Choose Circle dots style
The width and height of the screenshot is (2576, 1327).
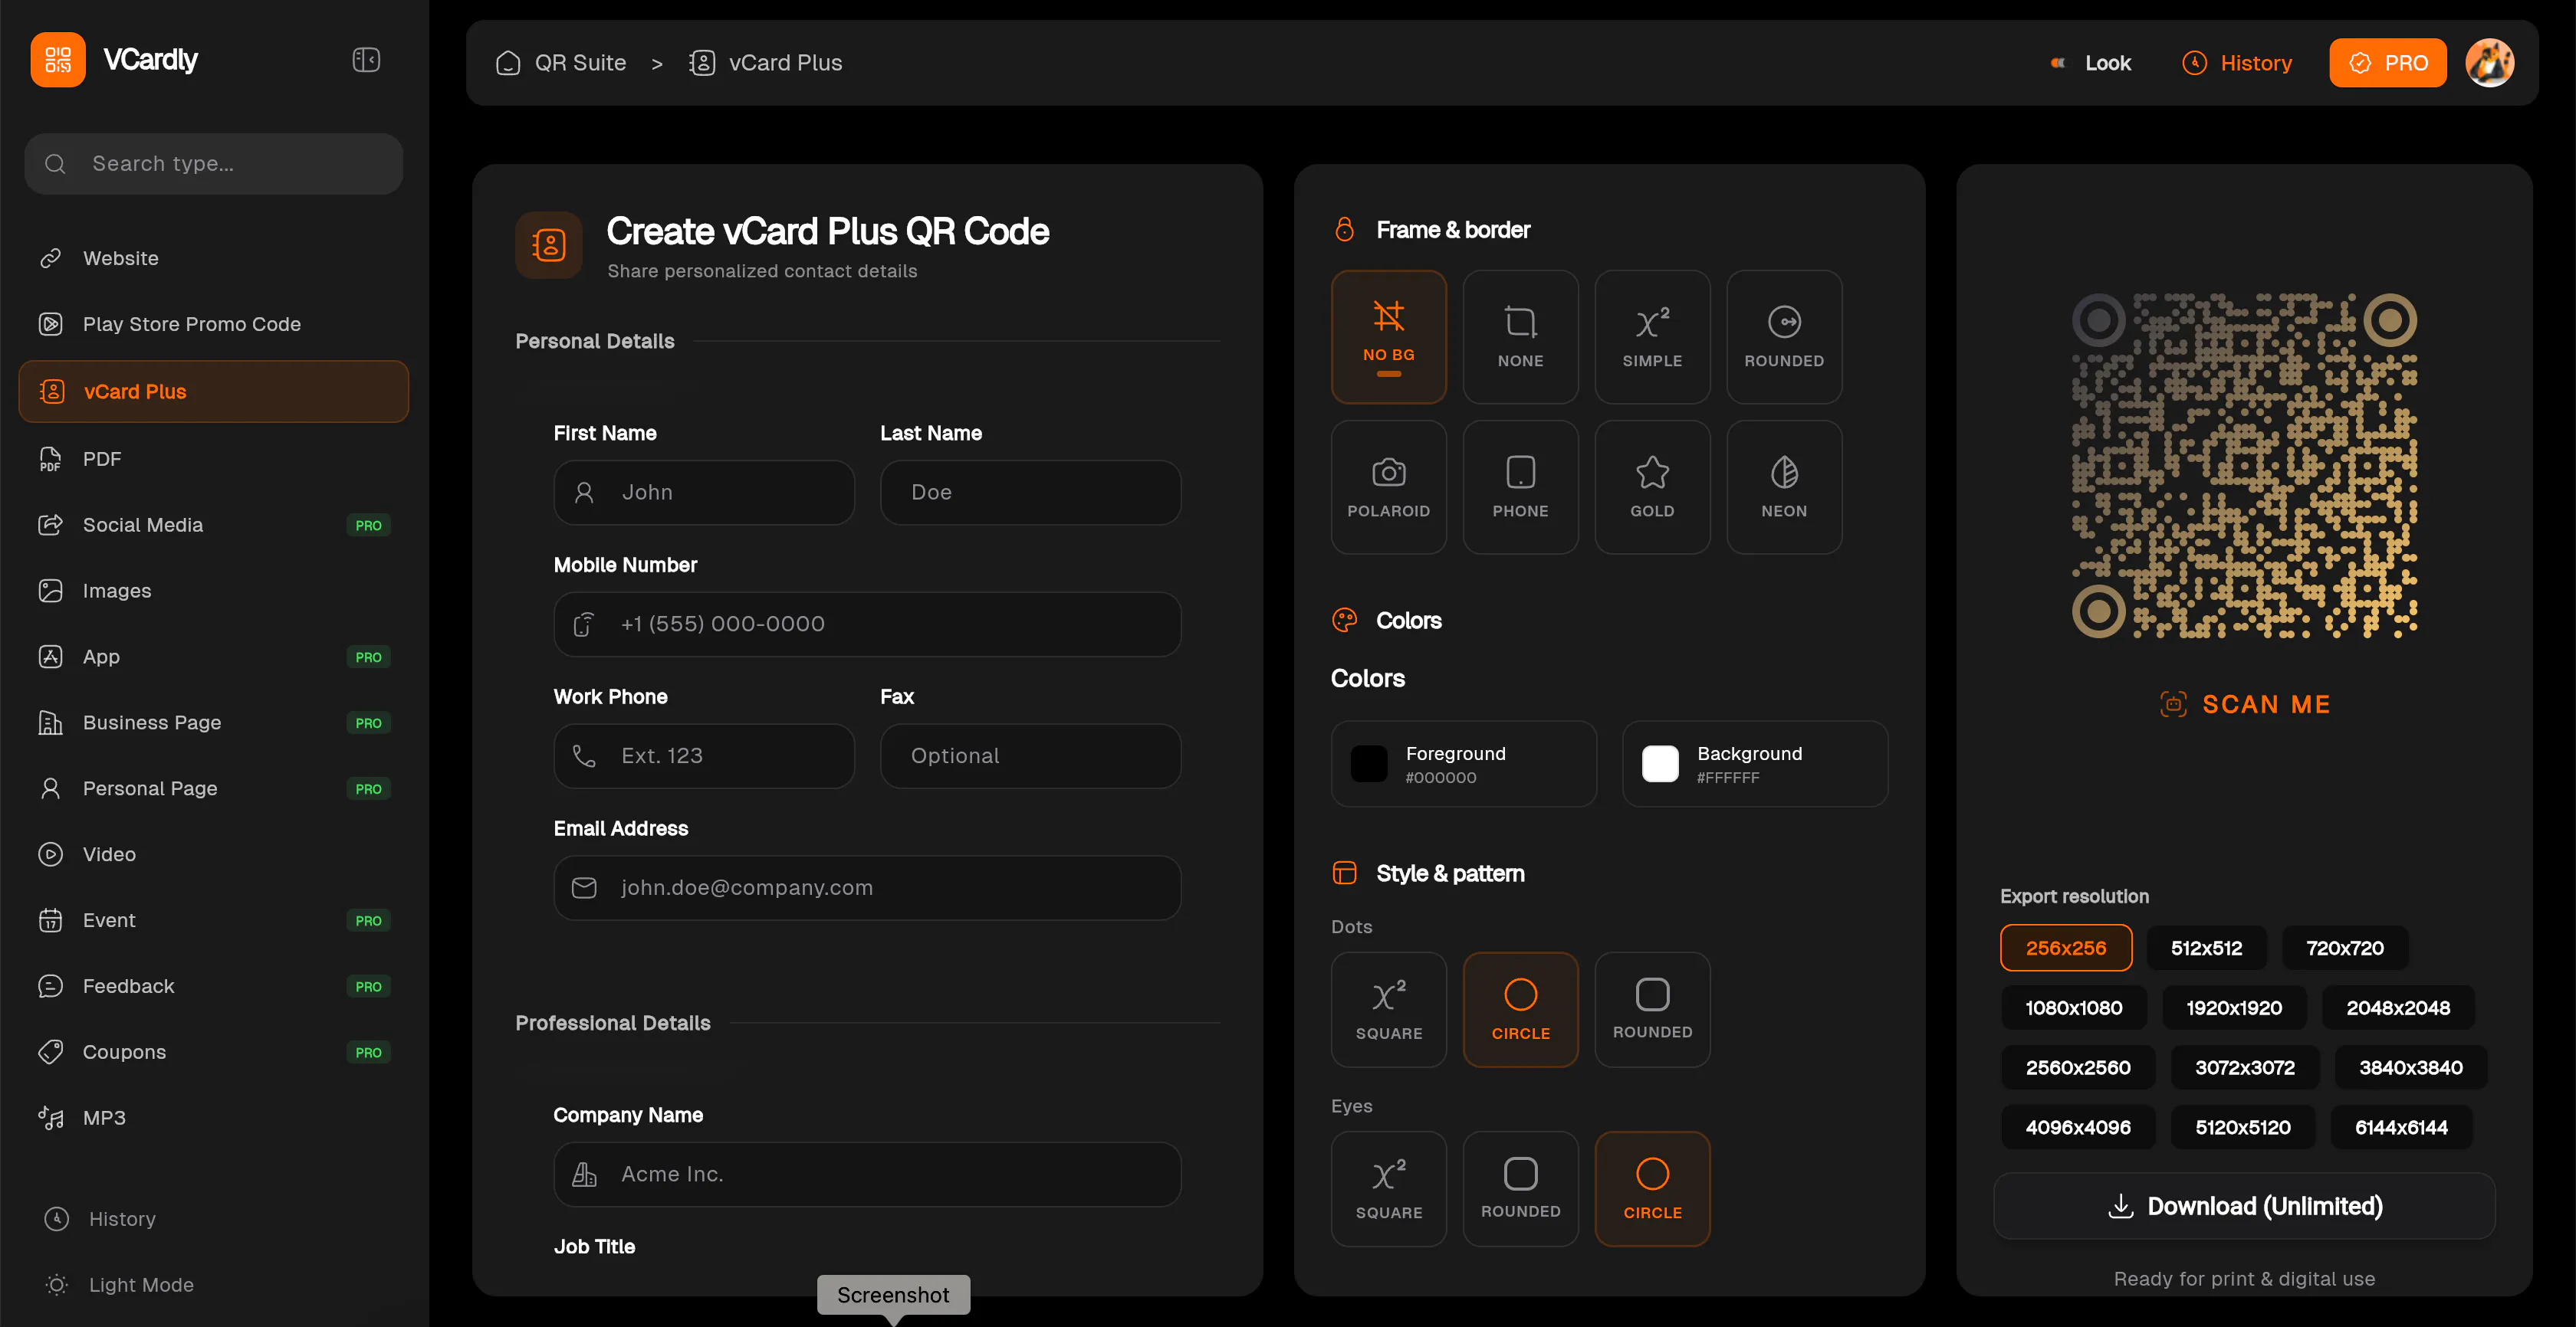pyautogui.click(x=1520, y=1009)
